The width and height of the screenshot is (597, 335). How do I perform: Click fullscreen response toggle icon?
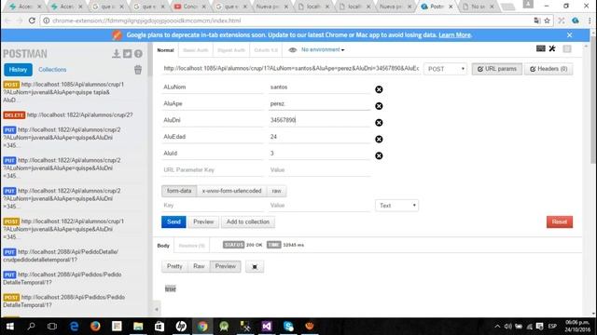pyautogui.click(x=255, y=267)
